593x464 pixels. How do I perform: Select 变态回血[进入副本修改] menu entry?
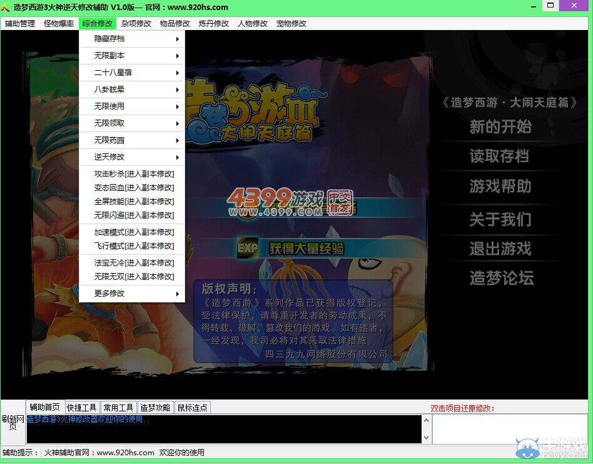click(131, 188)
